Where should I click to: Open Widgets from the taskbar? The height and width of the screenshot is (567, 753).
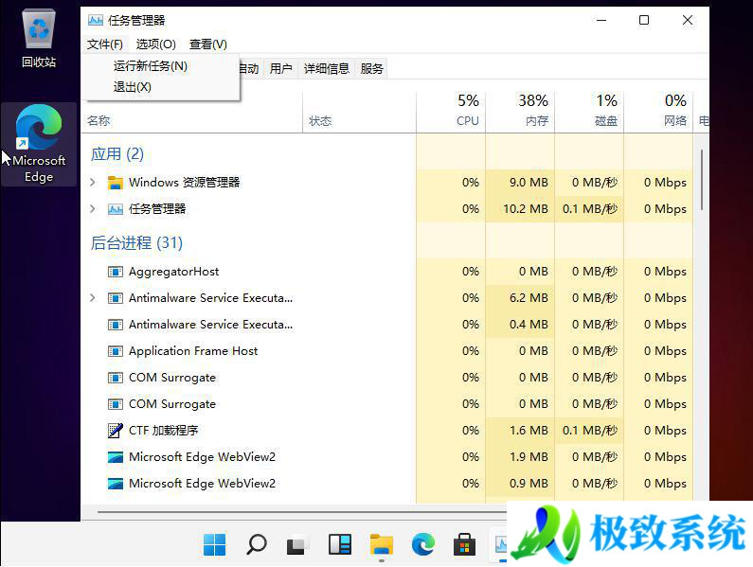point(339,544)
